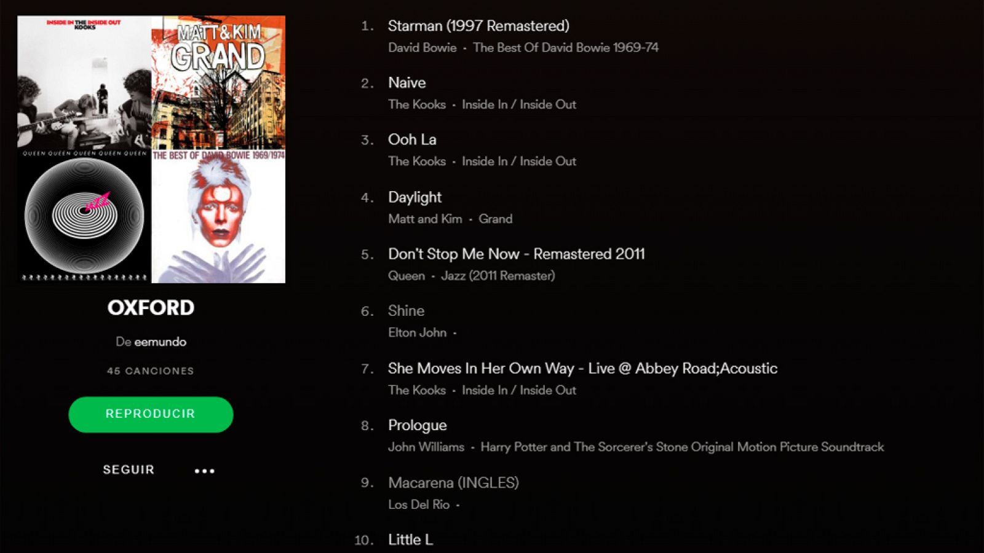Click the green REPRODUCIR play button
The height and width of the screenshot is (553, 984).
[x=151, y=414]
